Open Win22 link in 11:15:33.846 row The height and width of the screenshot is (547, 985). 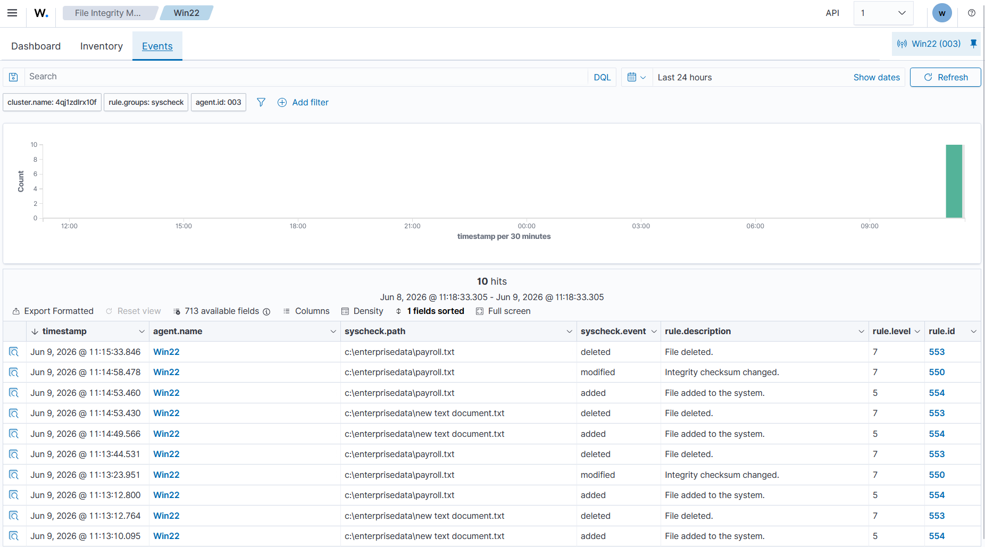point(166,352)
